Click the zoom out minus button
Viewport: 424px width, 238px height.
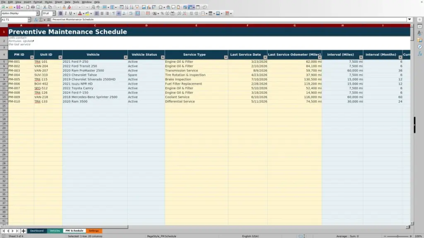click(385, 236)
